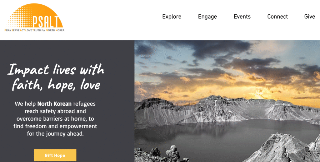Screen dimensions: 320x162
Task: Select Give in the top navigation
Action: tap(310, 17)
